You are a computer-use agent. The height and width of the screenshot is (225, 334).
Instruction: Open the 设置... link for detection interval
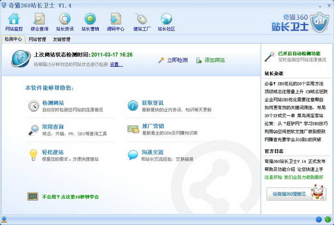[116, 64]
